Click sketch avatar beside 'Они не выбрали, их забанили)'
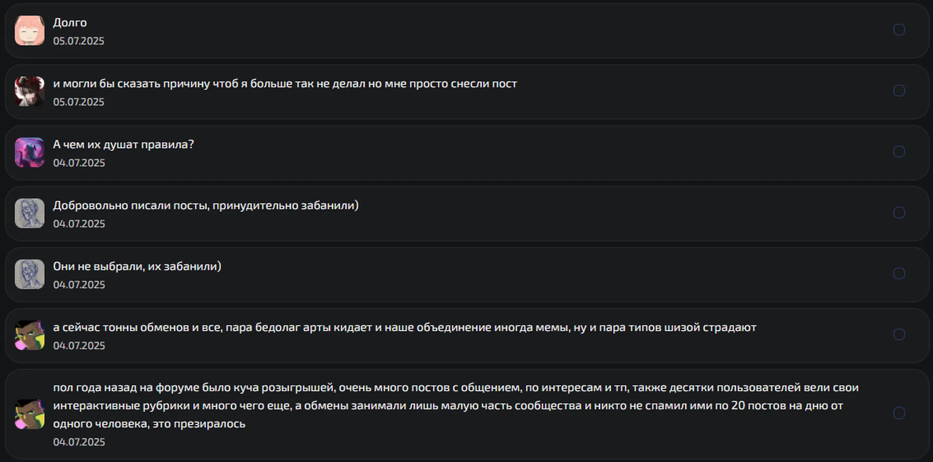Image resolution: width=933 pixels, height=462 pixels. click(x=30, y=274)
